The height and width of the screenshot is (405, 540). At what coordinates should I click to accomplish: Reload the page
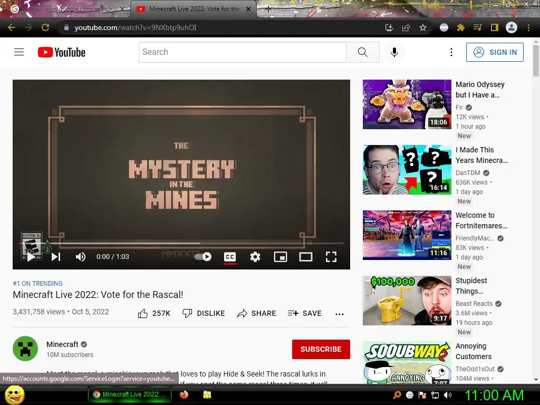pyautogui.click(x=45, y=27)
